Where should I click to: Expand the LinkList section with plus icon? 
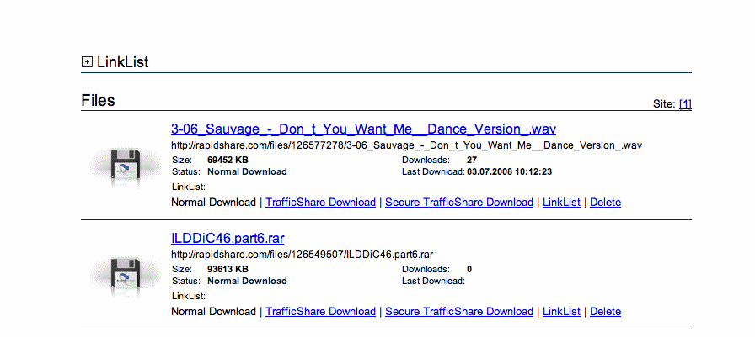[x=87, y=62]
